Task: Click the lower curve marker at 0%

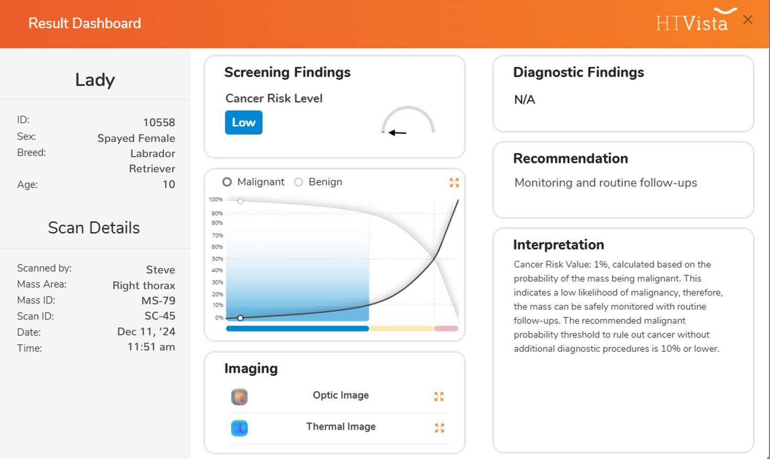Action: pos(241,318)
